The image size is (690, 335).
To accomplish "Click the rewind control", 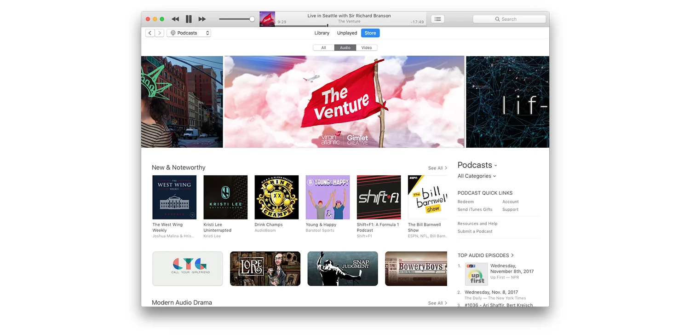I will [x=175, y=19].
